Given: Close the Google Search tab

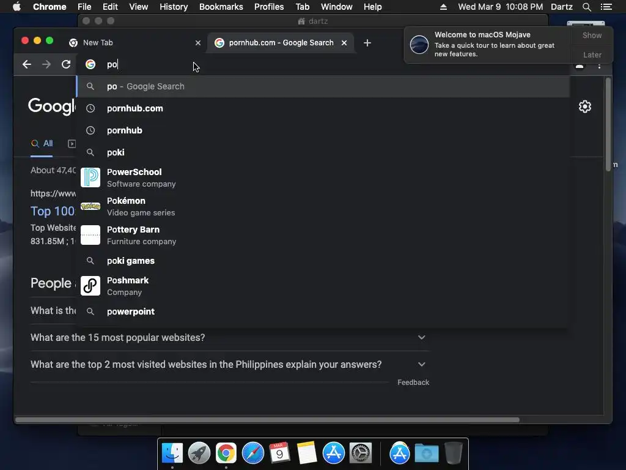Looking at the screenshot, I should 344,43.
